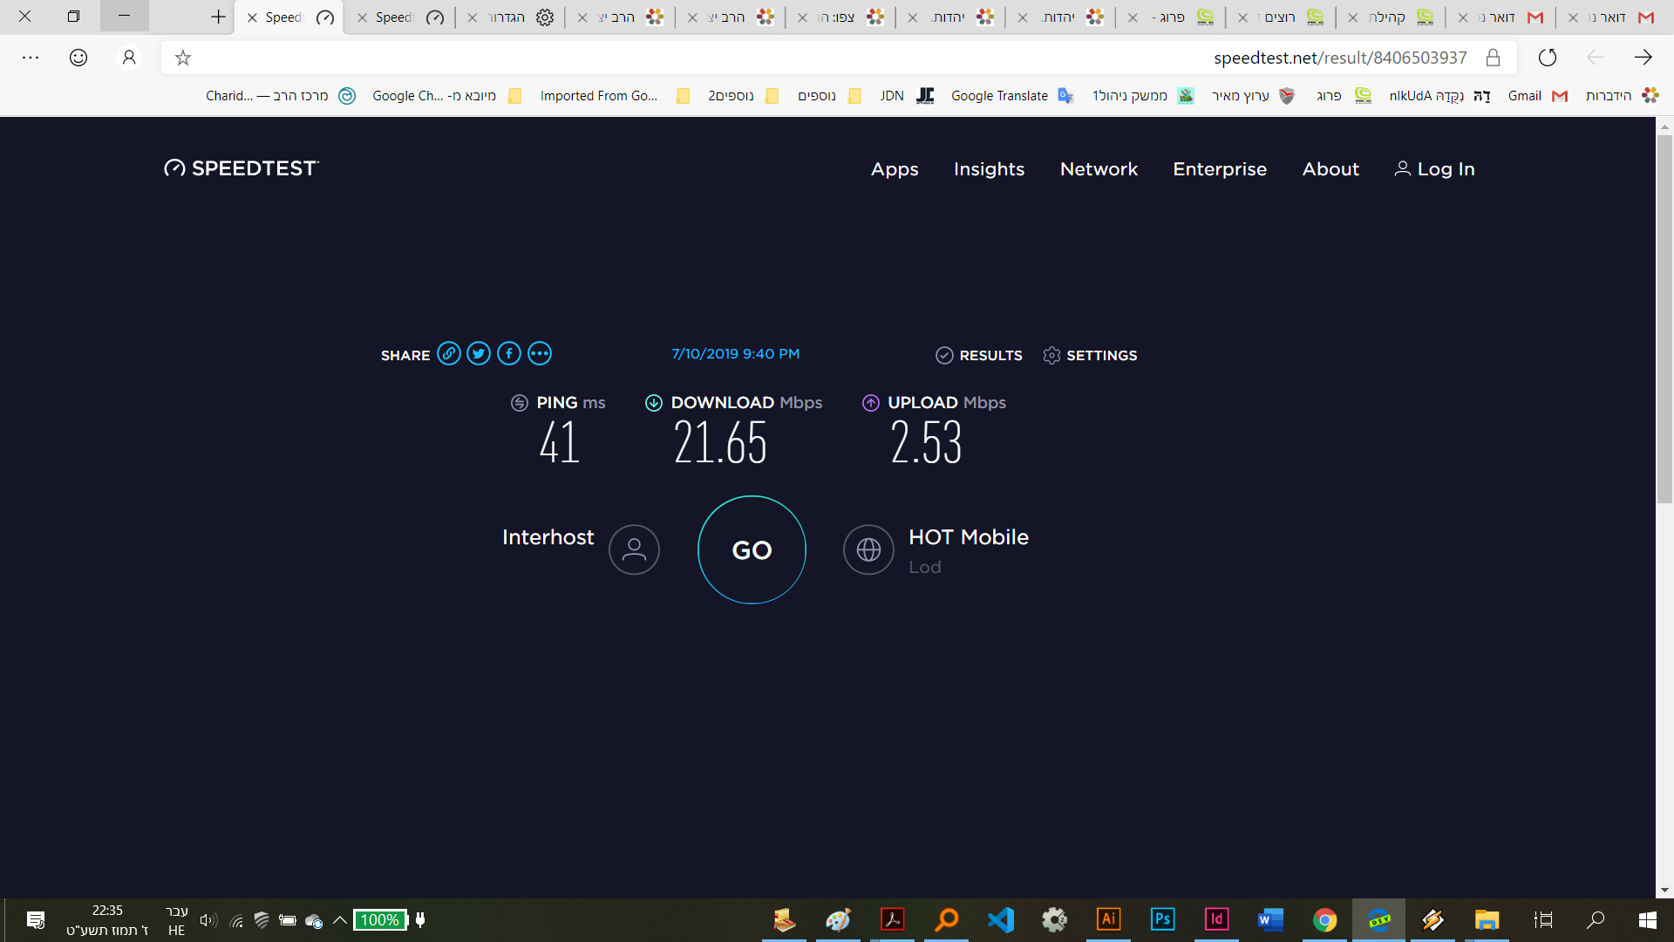The height and width of the screenshot is (942, 1674).
Task: Open the Insights menu item
Action: coord(989,169)
